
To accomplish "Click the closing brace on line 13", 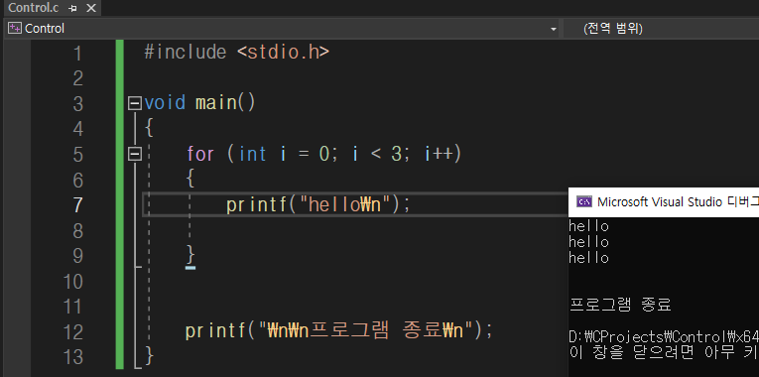I will (x=149, y=356).
